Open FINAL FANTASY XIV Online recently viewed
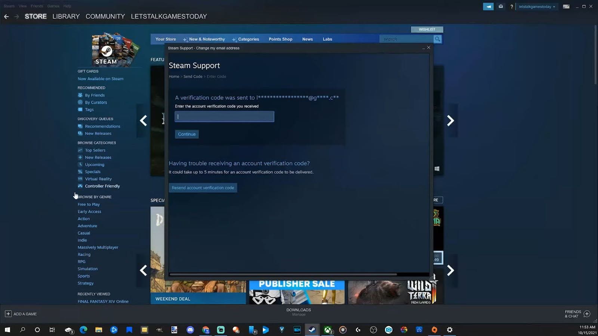Viewport: 598px width, 336px height. tap(103, 301)
